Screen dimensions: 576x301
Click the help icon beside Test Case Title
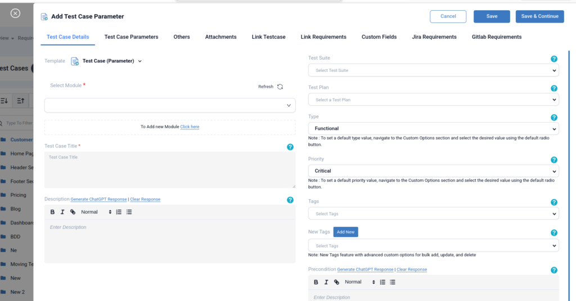(x=290, y=147)
